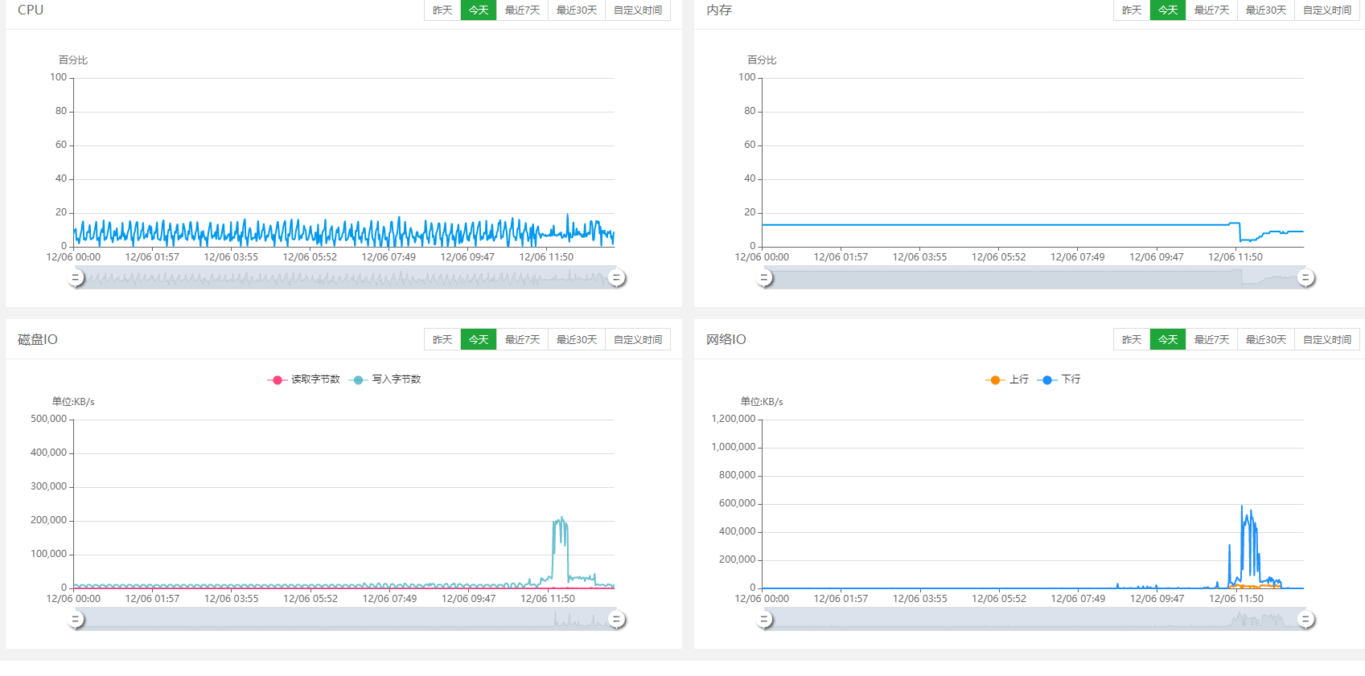Select 最近7天 tab in CPU panel
The width and height of the screenshot is (1365, 676).
(522, 10)
